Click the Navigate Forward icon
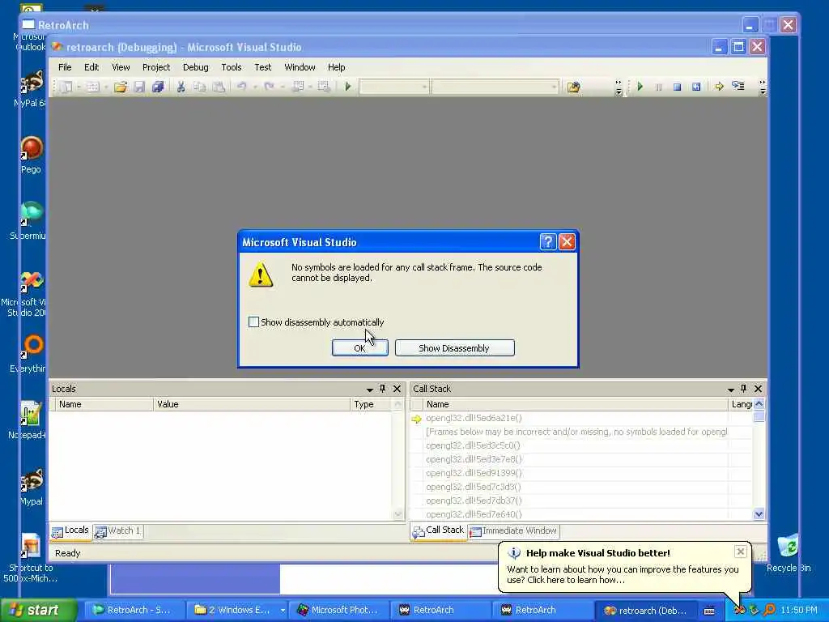 point(324,86)
